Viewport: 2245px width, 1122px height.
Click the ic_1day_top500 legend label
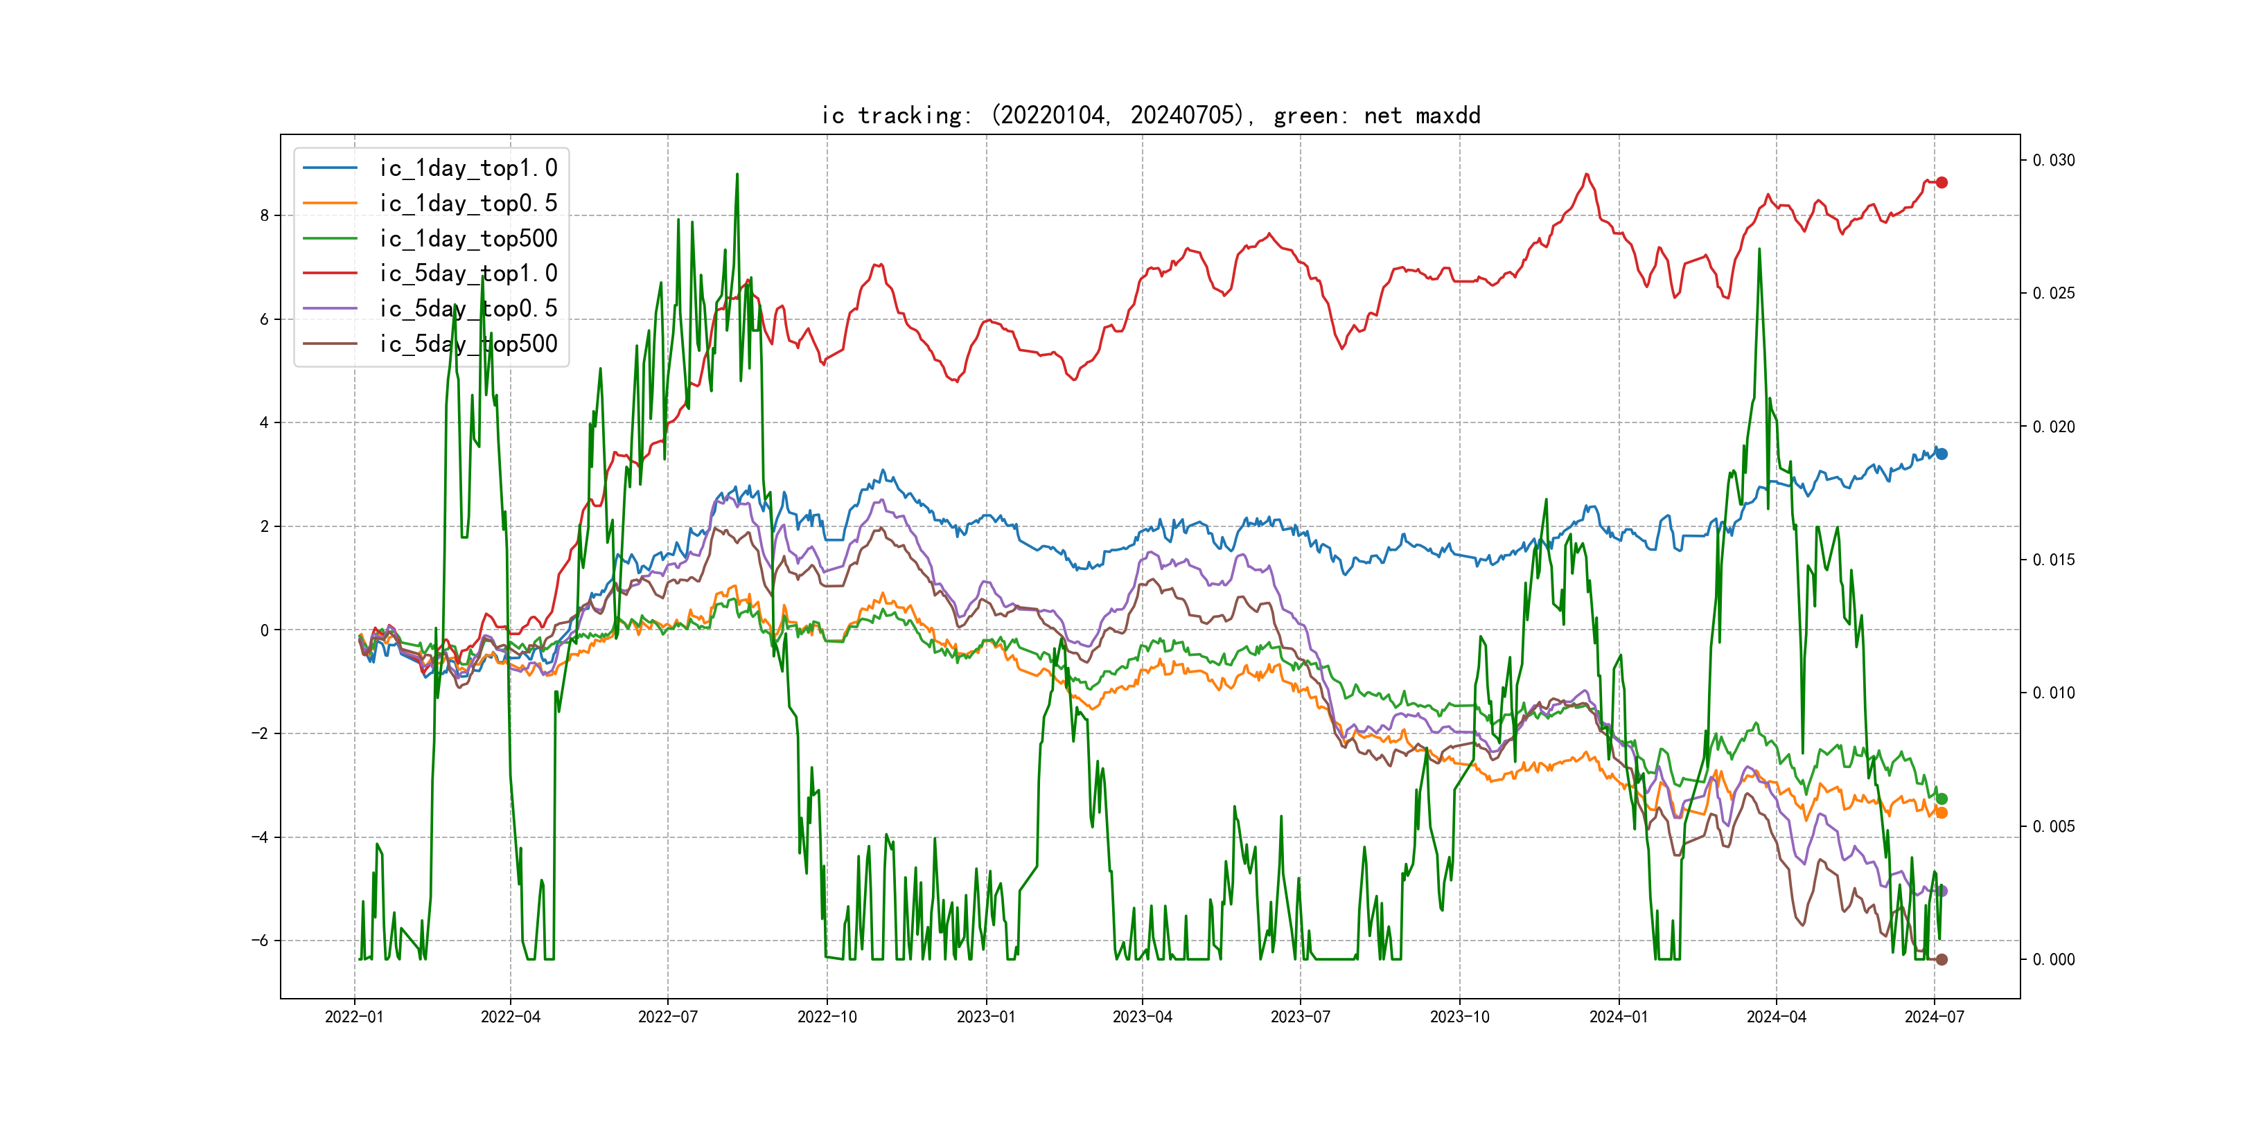(468, 238)
